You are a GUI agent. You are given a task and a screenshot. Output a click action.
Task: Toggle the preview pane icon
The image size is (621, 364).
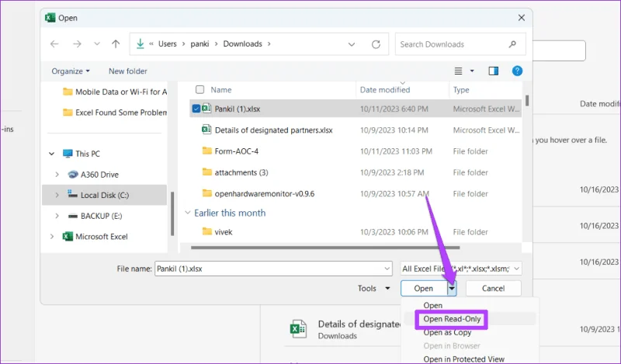click(494, 71)
